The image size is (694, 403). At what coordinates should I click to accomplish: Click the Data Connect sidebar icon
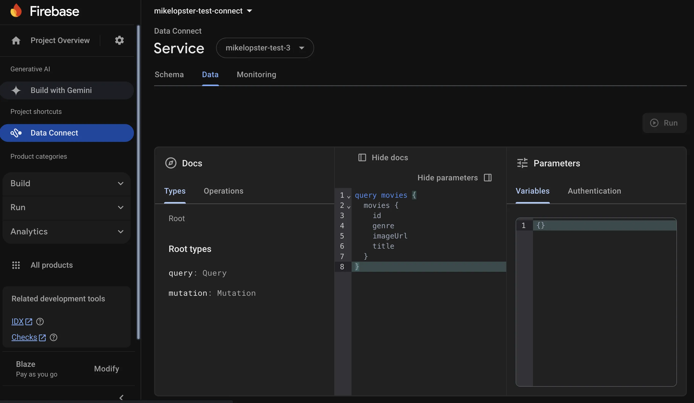pos(15,133)
